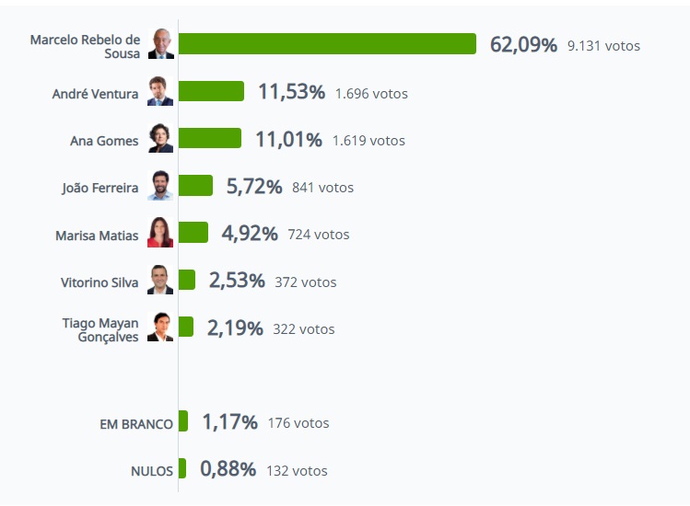Click João Ferreira's 841 votos text
Viewport: 690px width, 506px height.
click(322, 188)
